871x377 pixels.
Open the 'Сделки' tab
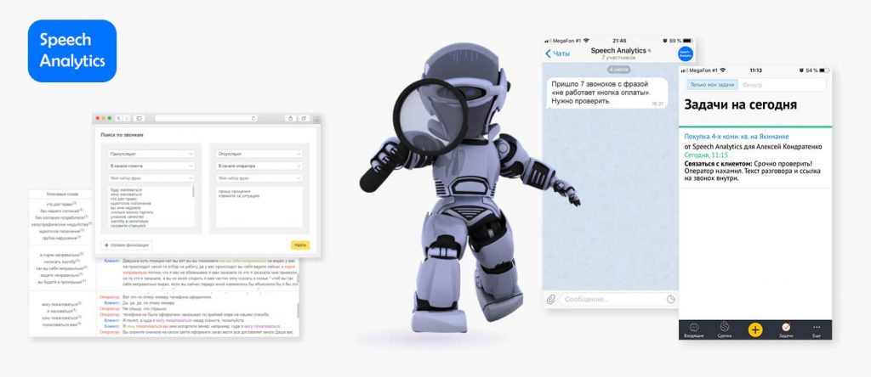point(725,329)
